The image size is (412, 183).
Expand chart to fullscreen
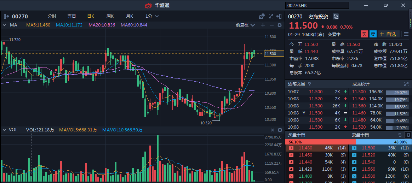click(x=271, y=16)
